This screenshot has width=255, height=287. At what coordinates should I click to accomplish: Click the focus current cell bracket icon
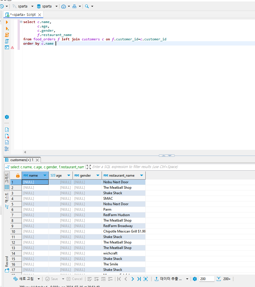146,279
